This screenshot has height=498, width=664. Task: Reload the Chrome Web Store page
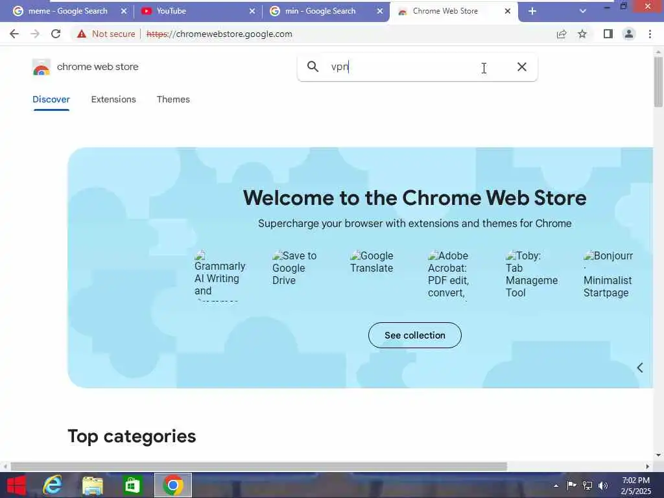[x=56, y=34]
